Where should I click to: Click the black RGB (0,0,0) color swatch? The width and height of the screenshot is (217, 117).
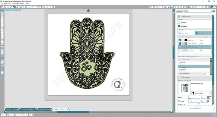pos(186,40)
